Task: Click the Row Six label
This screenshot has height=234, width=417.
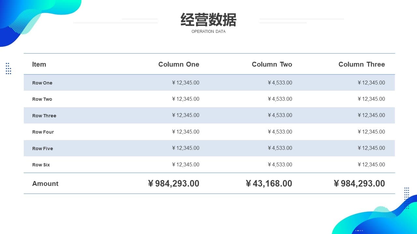Action: (x=41, y=165)
